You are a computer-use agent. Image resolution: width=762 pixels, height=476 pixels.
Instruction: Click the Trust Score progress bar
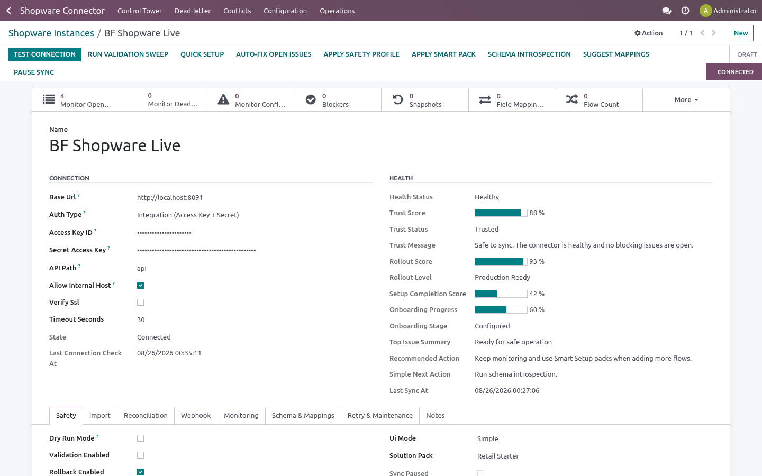501,213
